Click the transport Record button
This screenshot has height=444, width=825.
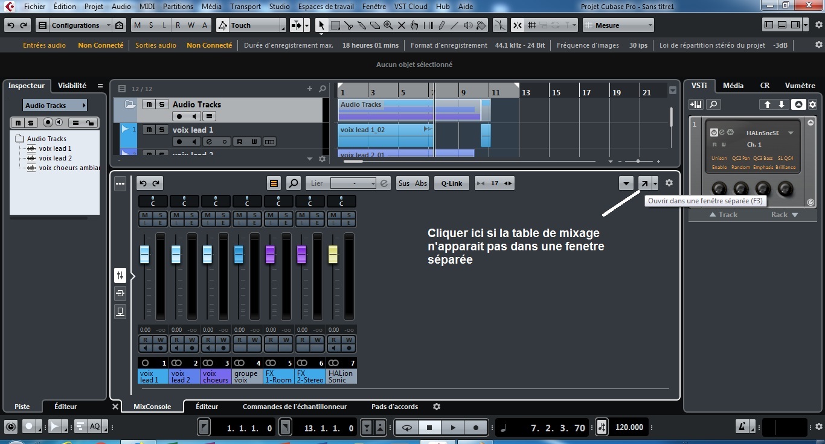coord(476,428)
